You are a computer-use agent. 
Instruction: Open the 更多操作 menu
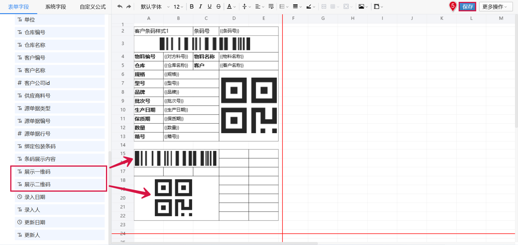point(496,7)
